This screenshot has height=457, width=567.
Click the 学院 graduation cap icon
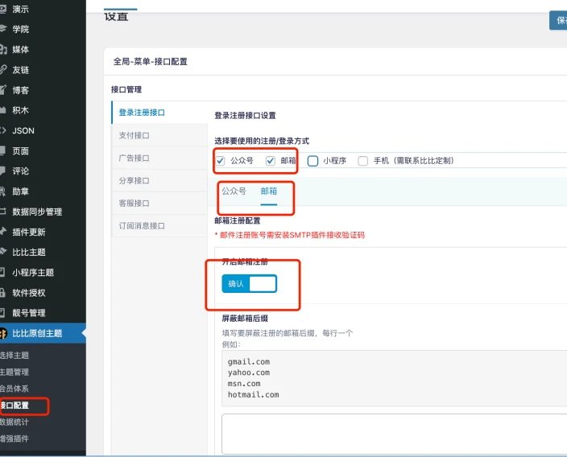(3, 29)
